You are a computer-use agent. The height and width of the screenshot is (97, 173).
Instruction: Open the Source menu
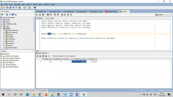coord(29,5)
